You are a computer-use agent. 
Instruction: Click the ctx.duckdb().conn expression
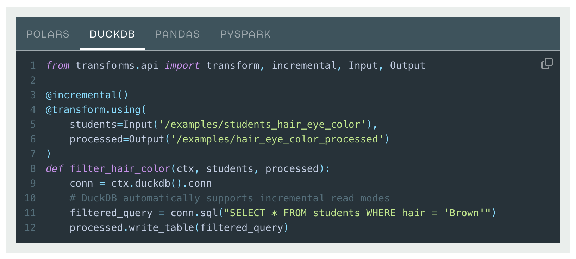161,183
